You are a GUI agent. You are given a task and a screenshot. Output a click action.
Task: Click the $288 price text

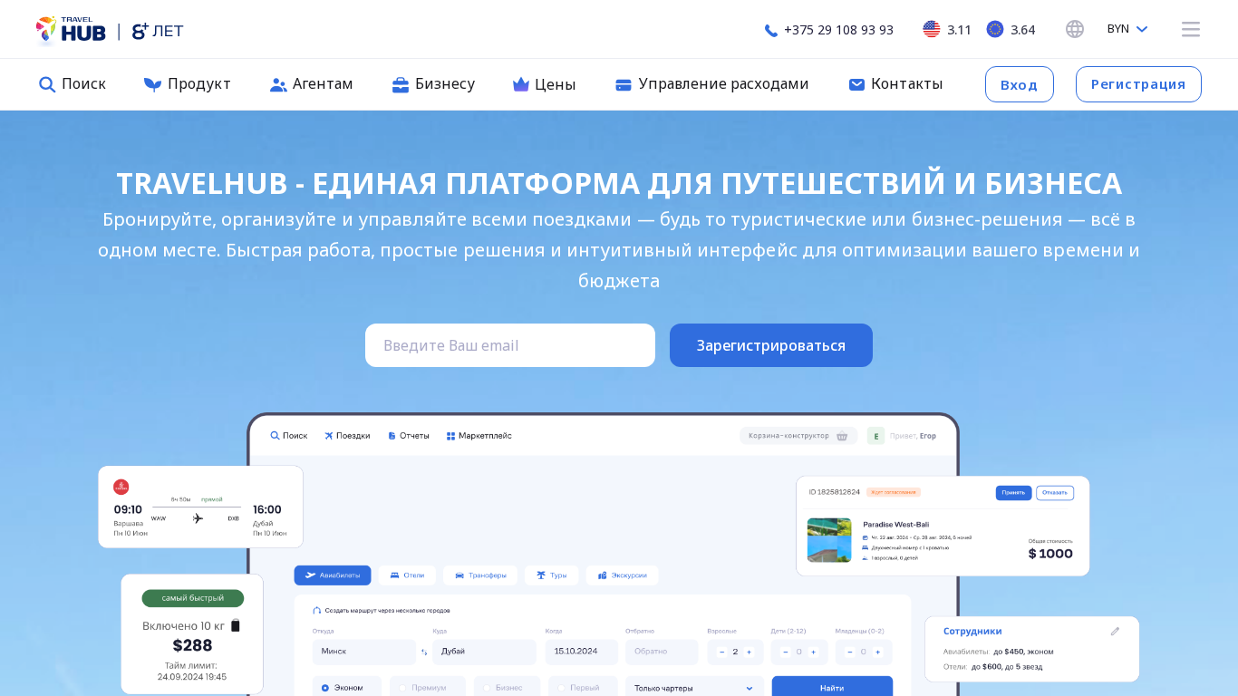tap(192, 645)
